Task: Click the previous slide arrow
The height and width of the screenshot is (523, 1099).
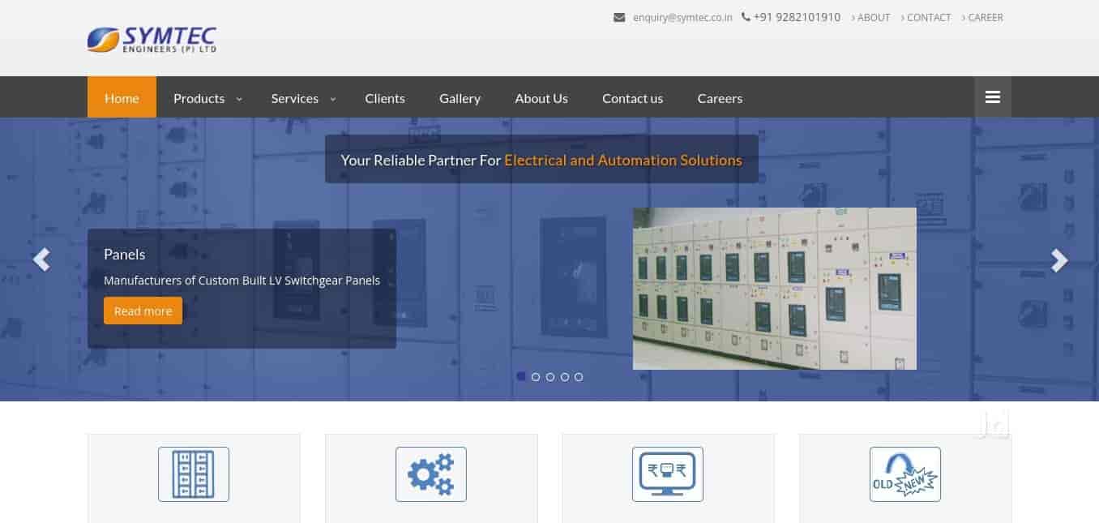Action: 41,259
